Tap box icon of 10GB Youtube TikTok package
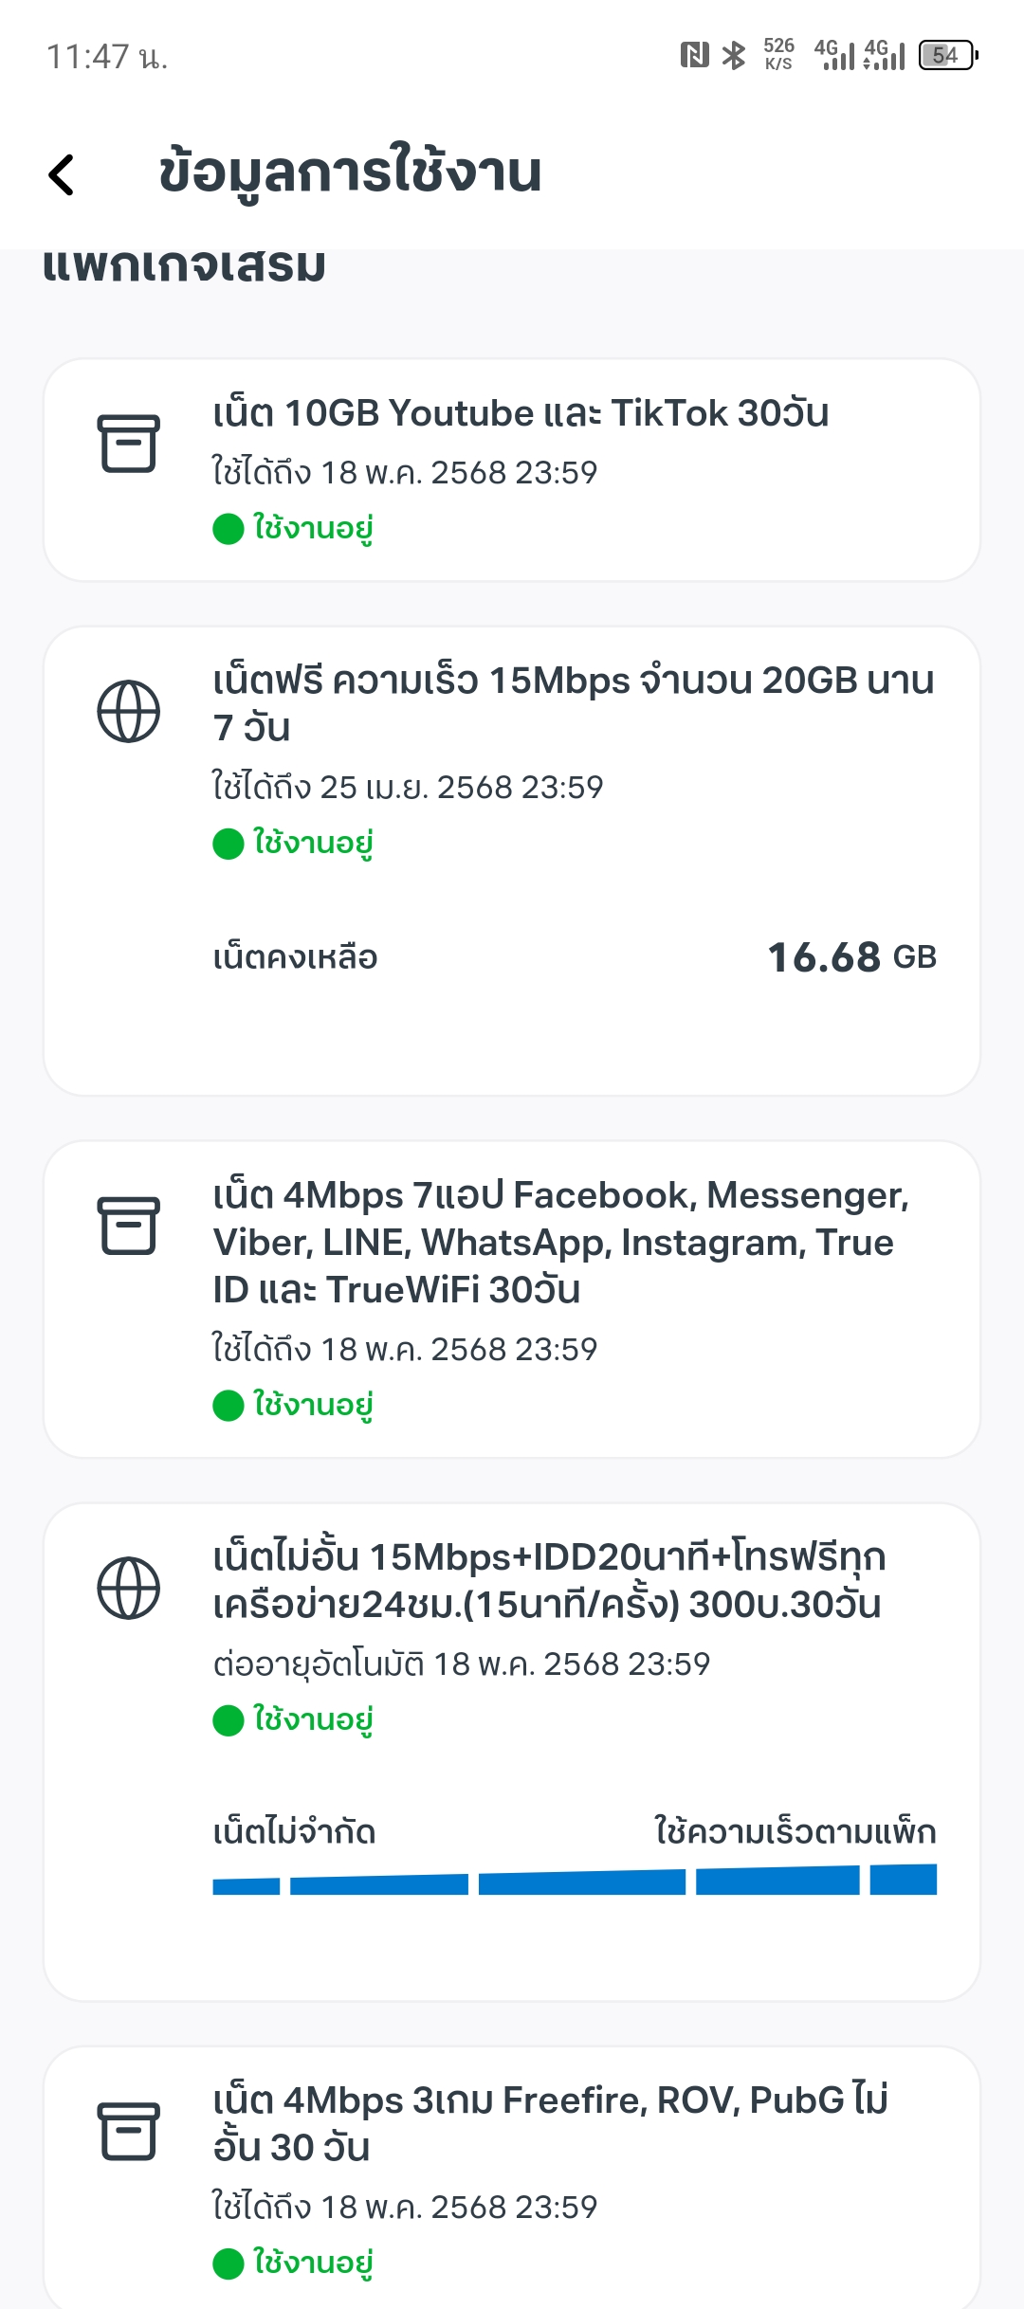 click(129, 443)
